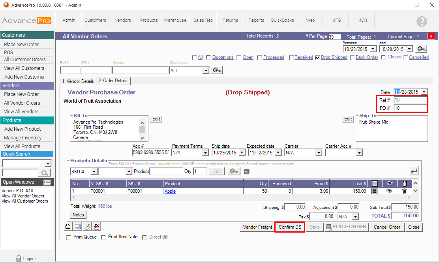
Task: Open the Payment Terms dropdown
Action: pos(205,153)
